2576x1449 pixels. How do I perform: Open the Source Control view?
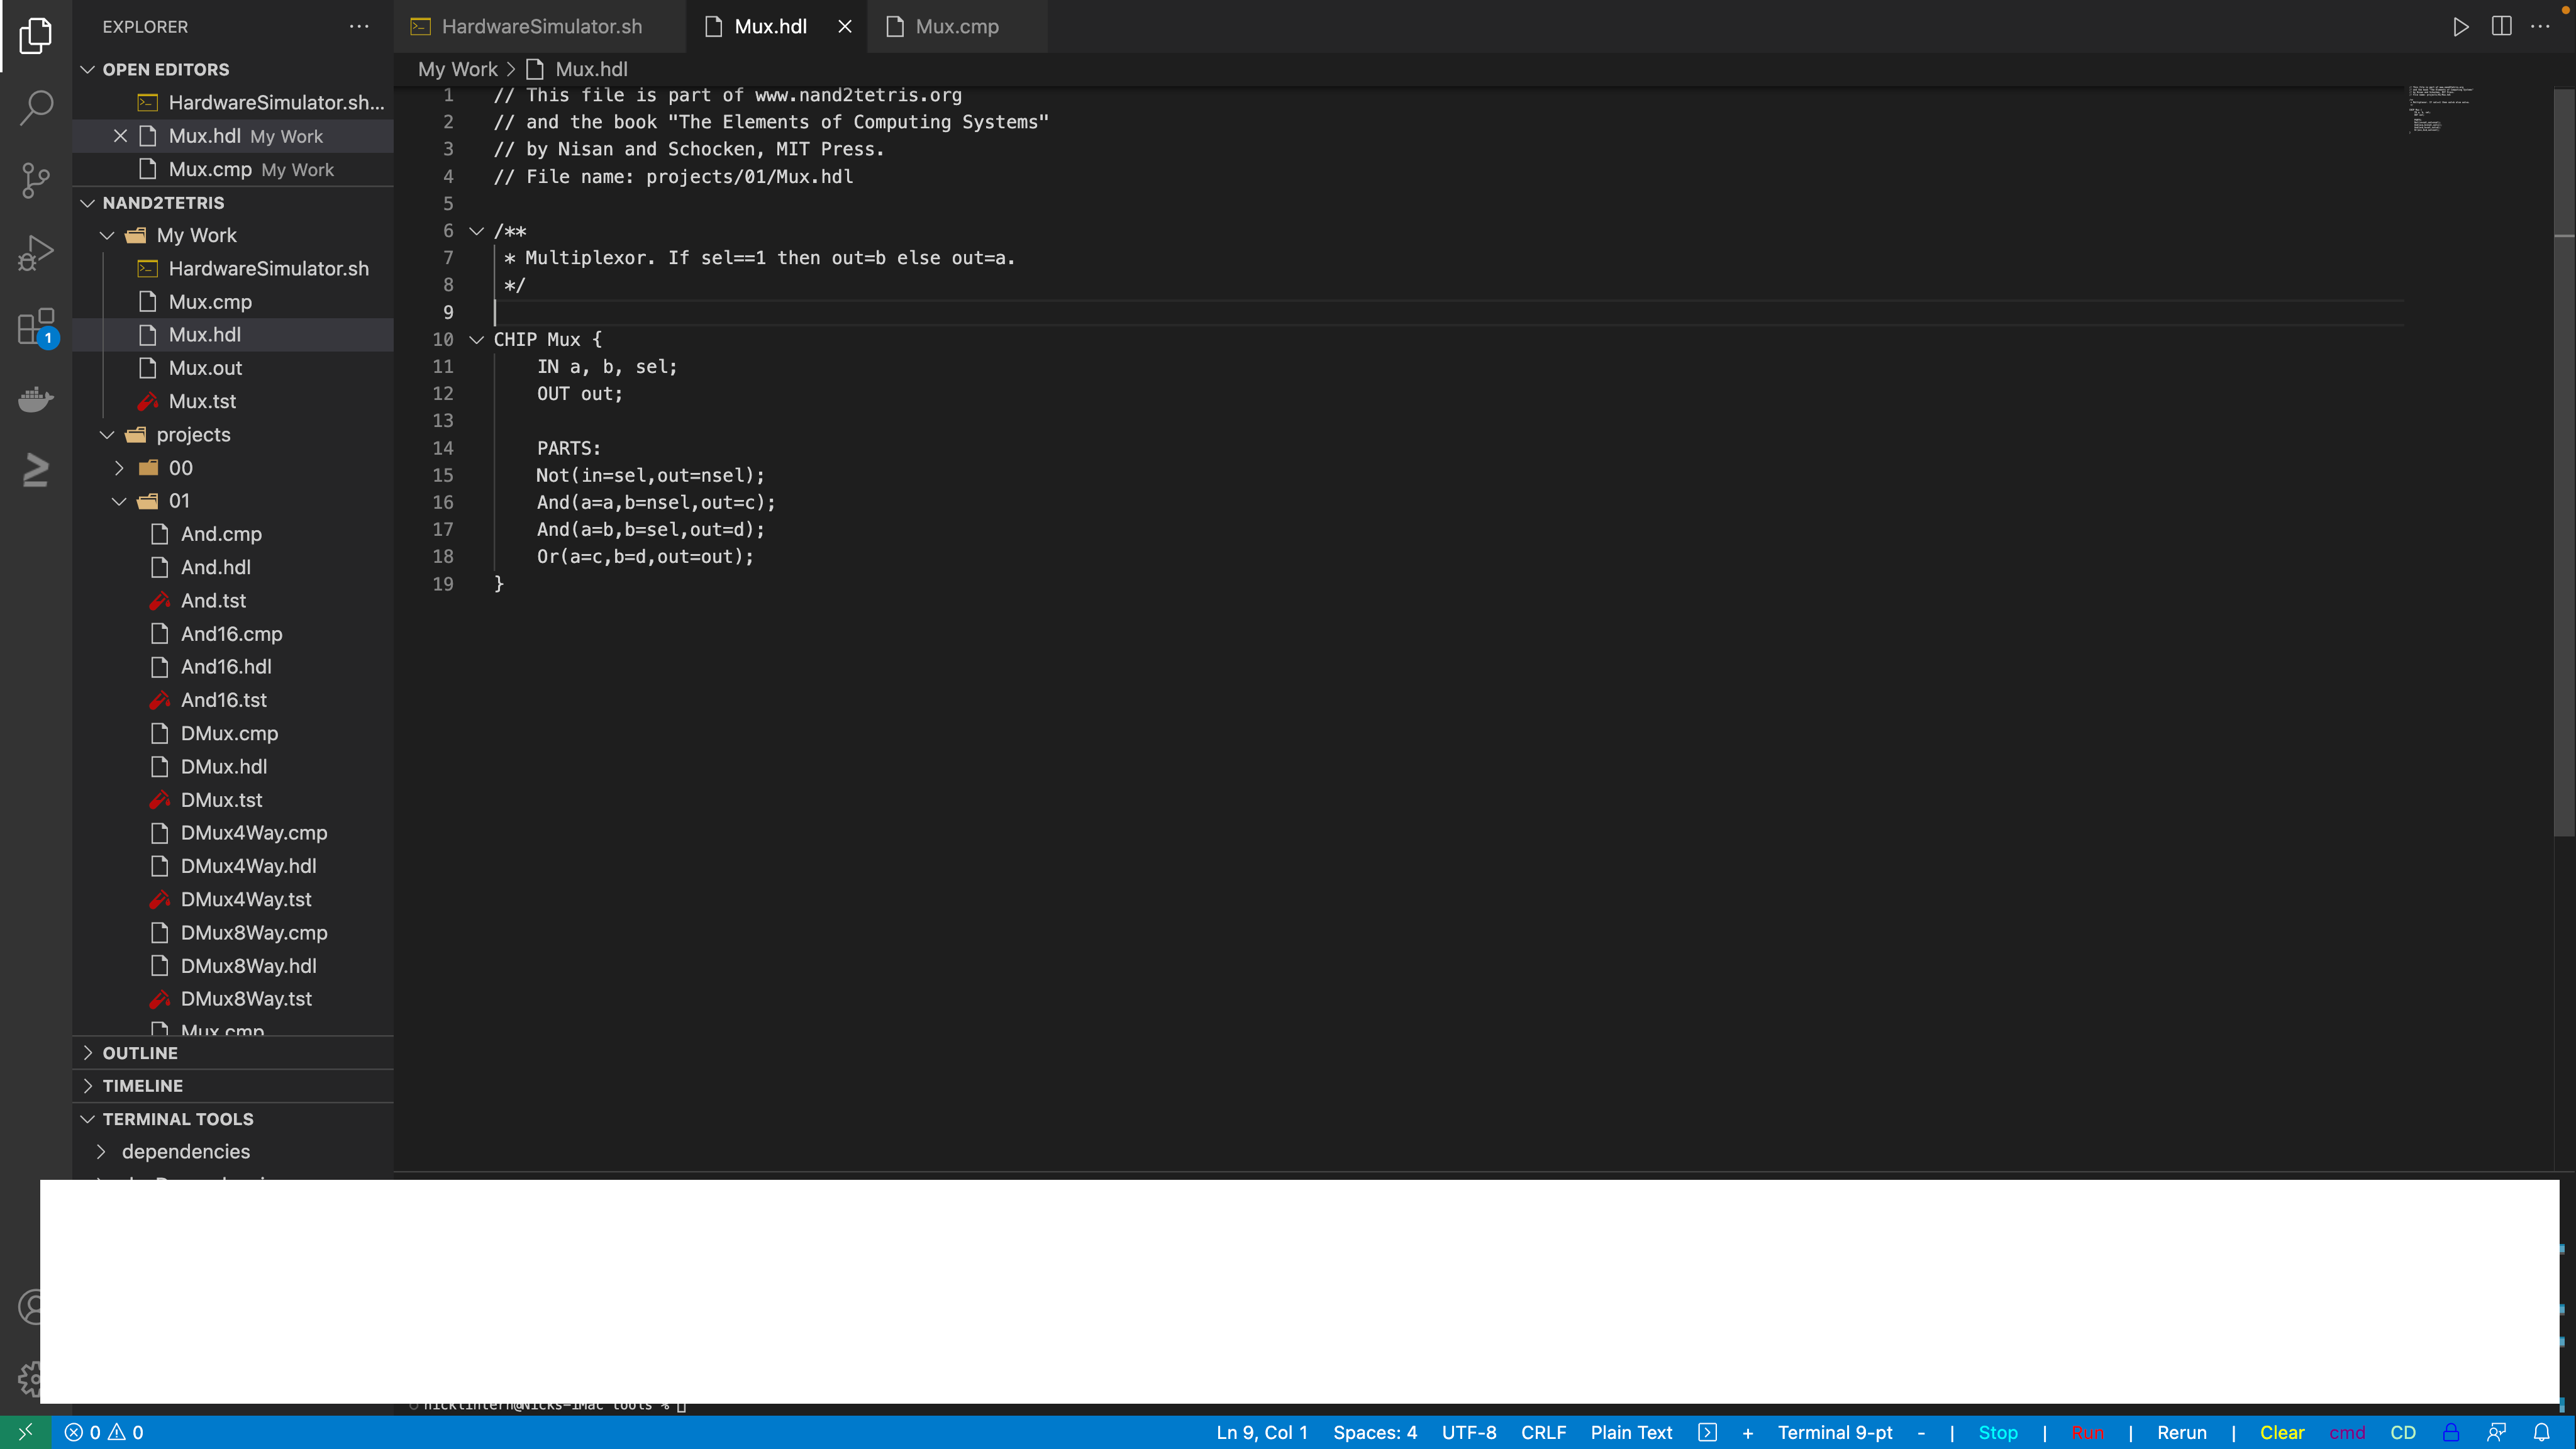tap(36, 180)
